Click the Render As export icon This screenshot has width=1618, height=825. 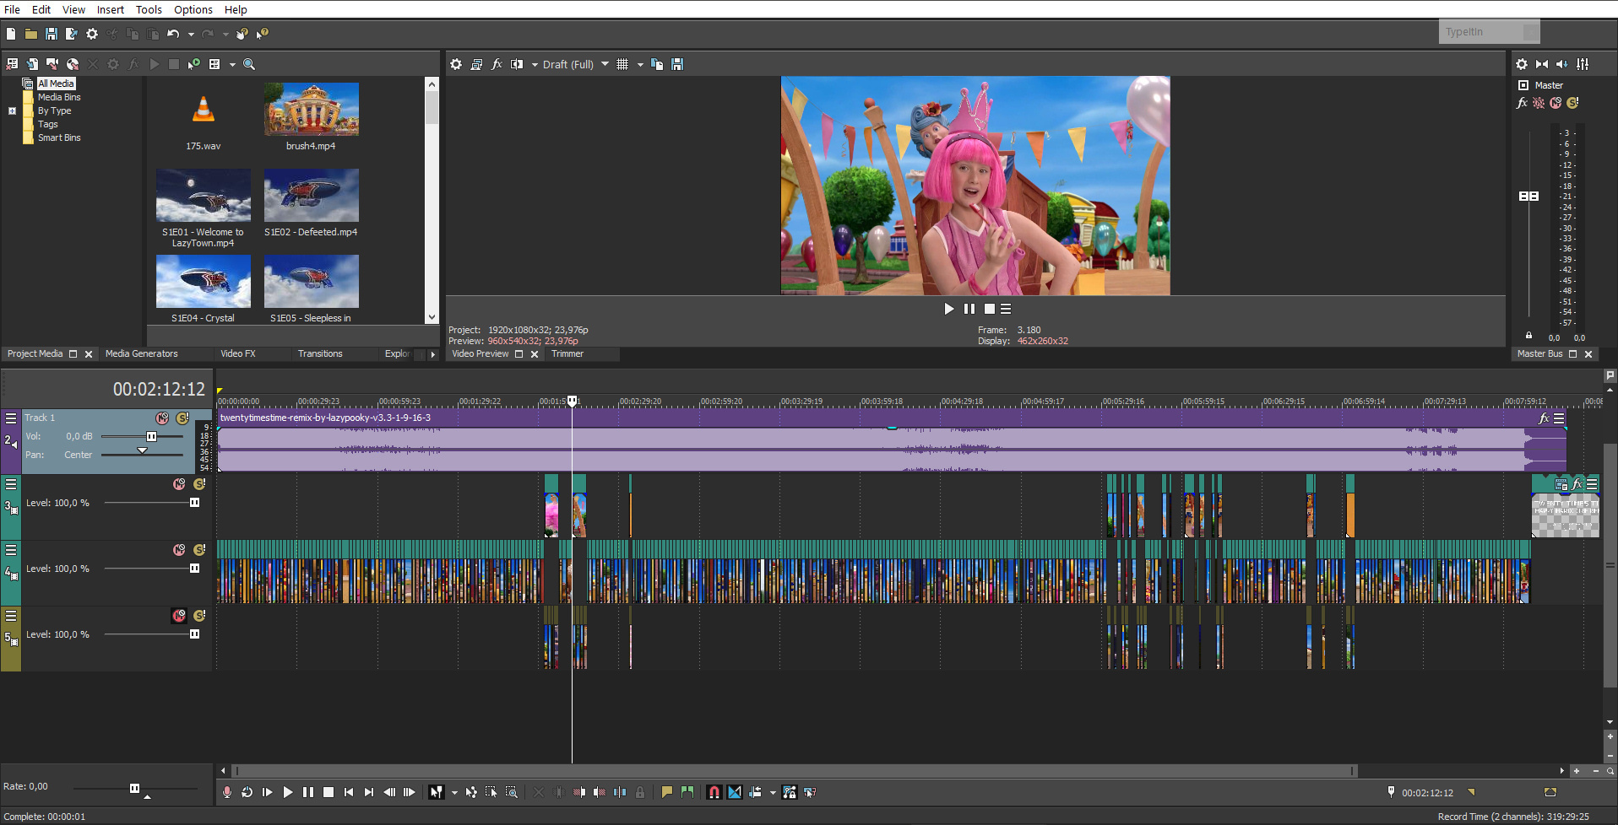[x=72, y=34]
